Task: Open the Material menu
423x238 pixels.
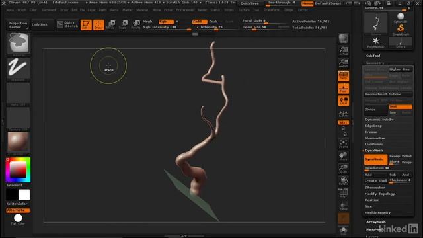Action: pyautogui.click(x=142, y=10)
